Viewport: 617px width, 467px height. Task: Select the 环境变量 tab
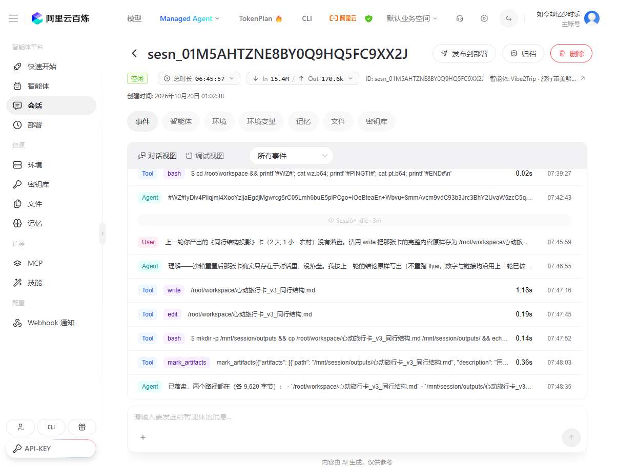pyautogui.click(x=261, y=121)
